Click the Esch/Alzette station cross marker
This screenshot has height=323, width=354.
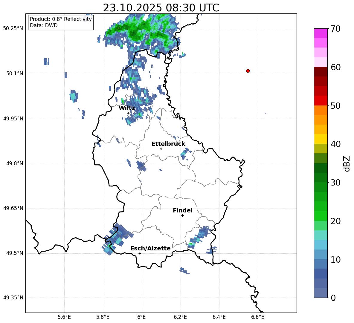[x=140, y=253]
